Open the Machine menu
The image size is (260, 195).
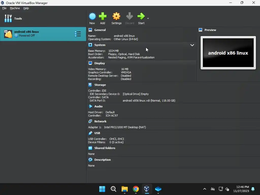click(15, 8)
